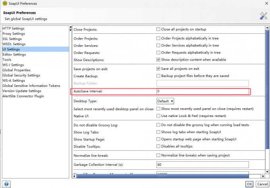
Task: Click the vertical scrollbar down arrow
Action: click(x=267, y=172)
